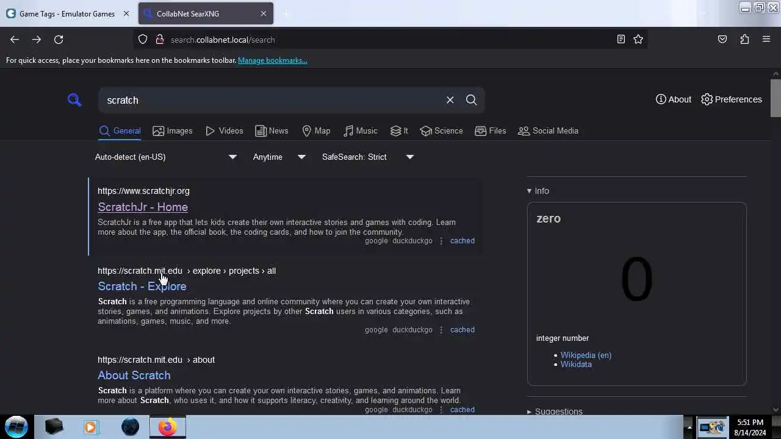
Task: Switch to the Images category tab
Action: click(x=172, y=130)
